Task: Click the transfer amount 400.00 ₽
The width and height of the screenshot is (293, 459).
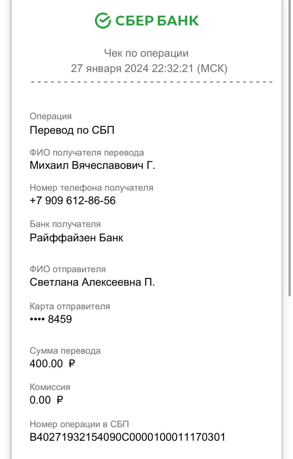Action: tap(52, 364)
